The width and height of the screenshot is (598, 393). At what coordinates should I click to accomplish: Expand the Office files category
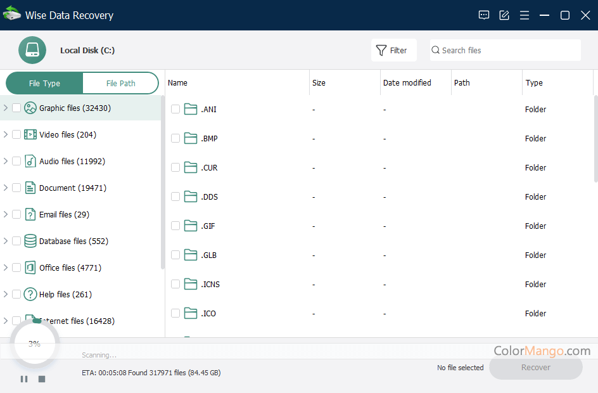(x=5, y=267)
